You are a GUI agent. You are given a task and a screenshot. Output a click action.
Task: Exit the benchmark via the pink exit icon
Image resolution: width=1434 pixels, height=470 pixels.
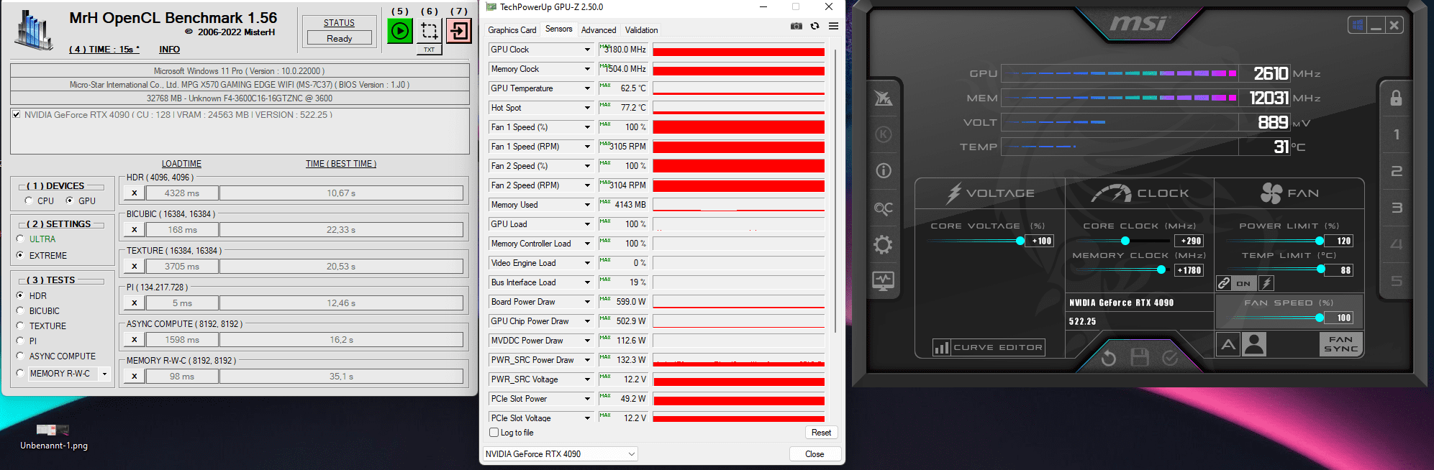459,31
